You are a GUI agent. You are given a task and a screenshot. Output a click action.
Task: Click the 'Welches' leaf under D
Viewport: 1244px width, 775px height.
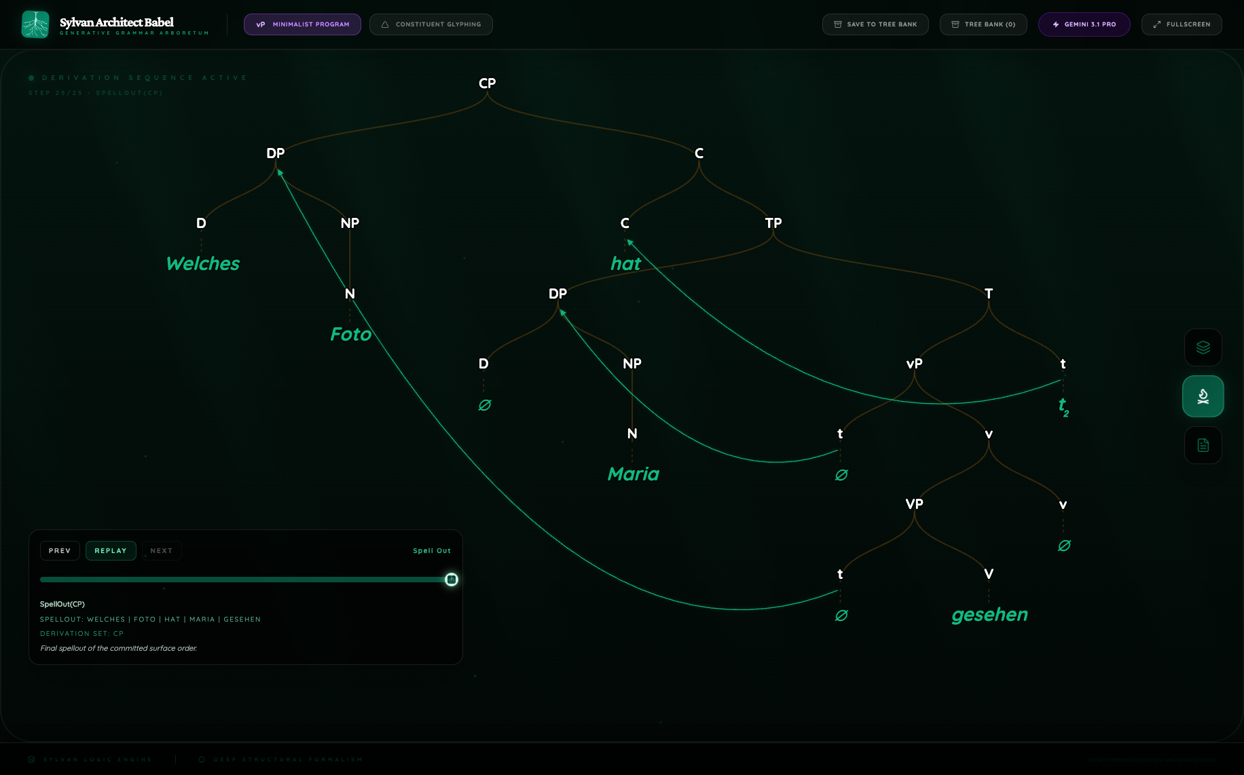(203, 264)
